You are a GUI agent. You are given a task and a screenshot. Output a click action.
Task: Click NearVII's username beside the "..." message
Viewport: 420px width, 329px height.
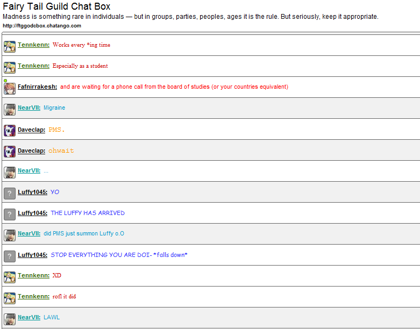pos(29,171)
